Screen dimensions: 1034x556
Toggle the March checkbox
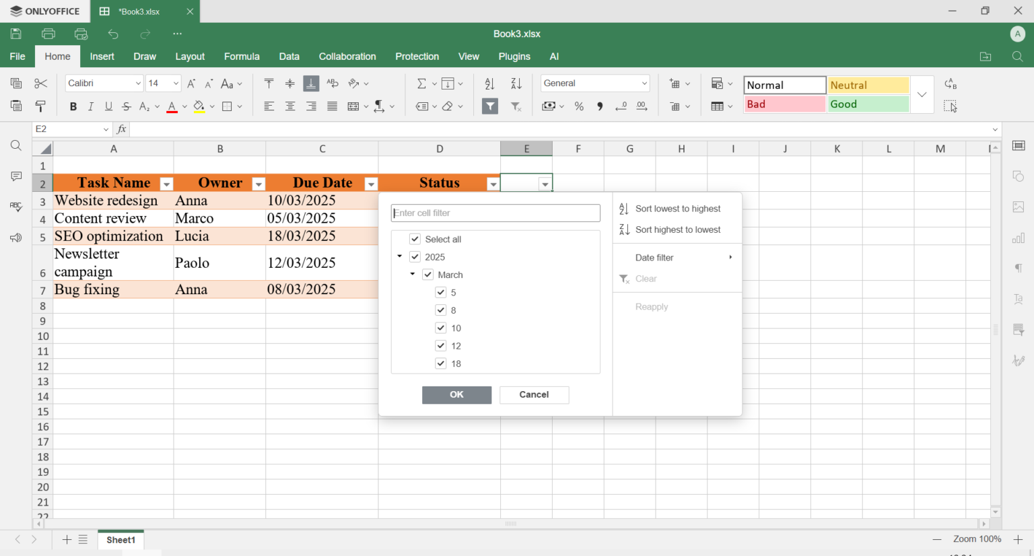coord(428,275)
